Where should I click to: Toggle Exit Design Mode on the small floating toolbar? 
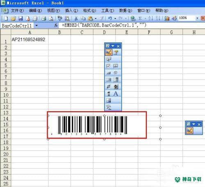point(189,130)
